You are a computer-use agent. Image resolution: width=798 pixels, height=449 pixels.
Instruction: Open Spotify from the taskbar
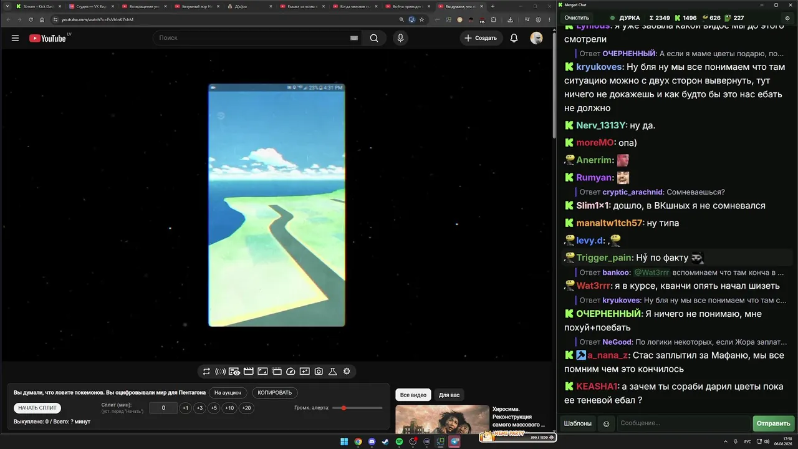(x=399, y=442)
